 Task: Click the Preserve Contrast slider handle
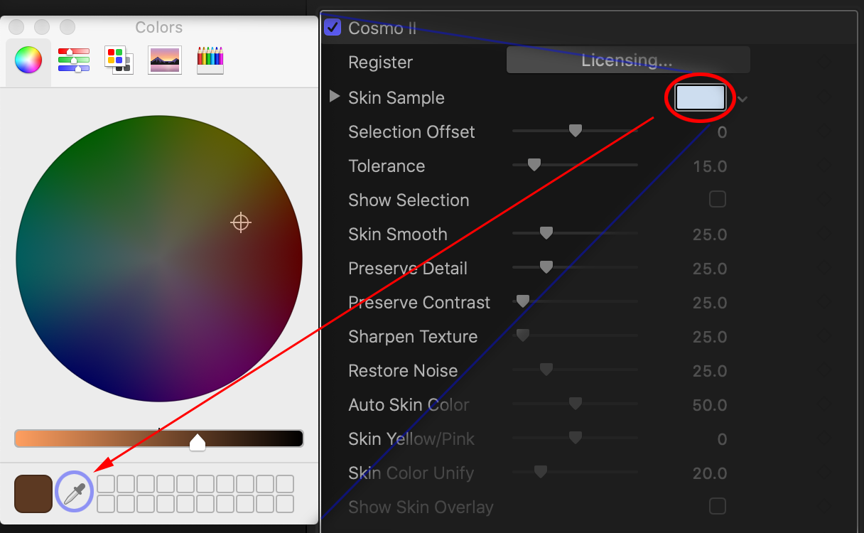(523, 301)
